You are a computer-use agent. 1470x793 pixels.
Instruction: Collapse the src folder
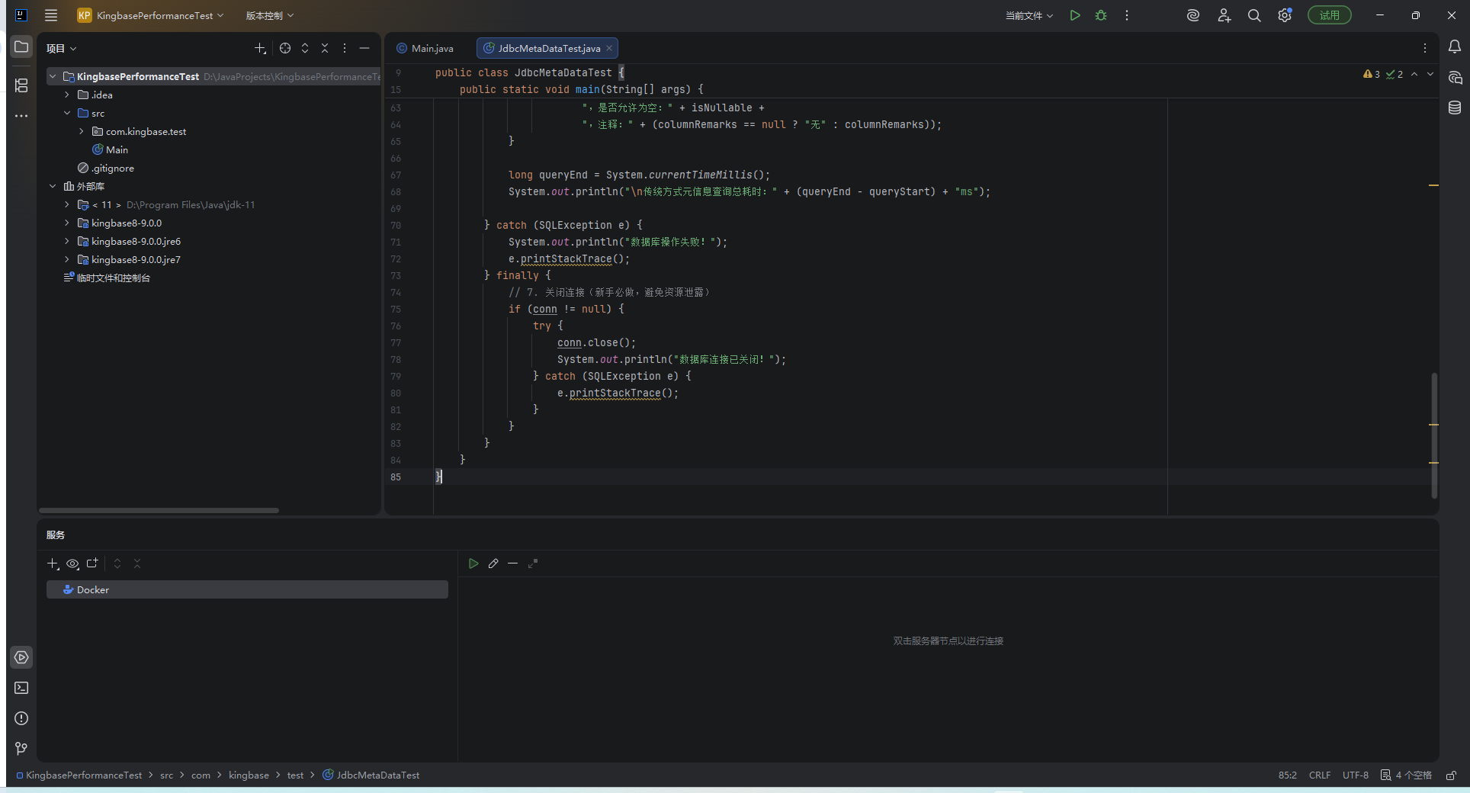coord(67,113)
